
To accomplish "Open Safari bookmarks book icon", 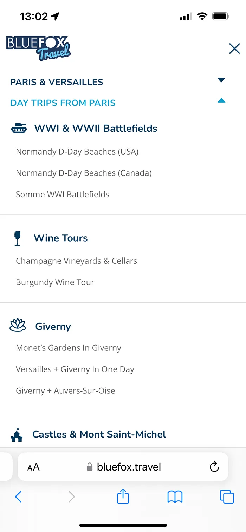I will [x=175, y=497].
